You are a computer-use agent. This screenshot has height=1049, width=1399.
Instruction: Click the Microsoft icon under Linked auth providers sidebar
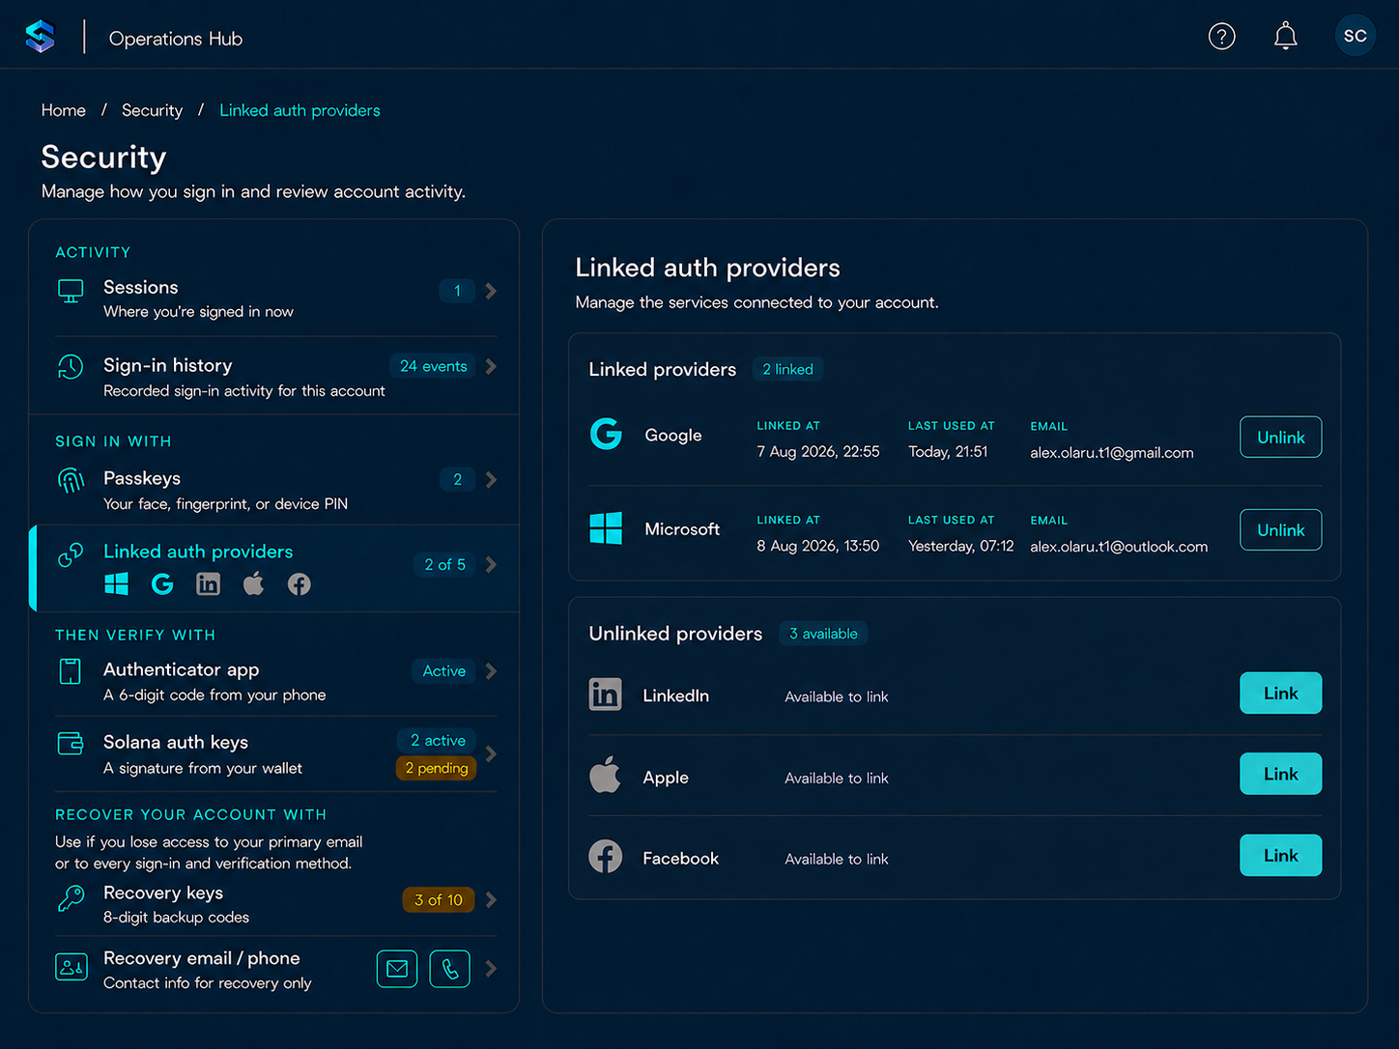116,583
